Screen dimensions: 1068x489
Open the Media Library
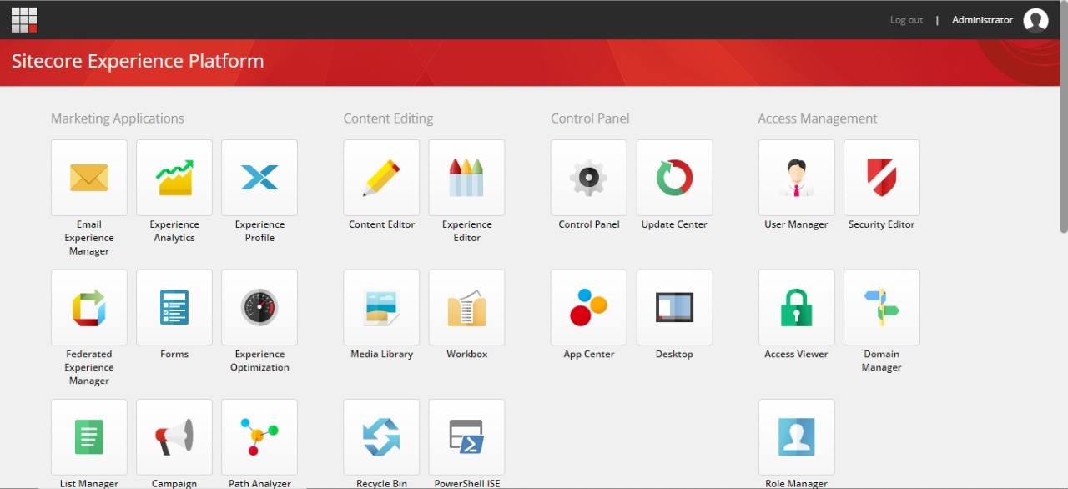click(x=381, y=307)
